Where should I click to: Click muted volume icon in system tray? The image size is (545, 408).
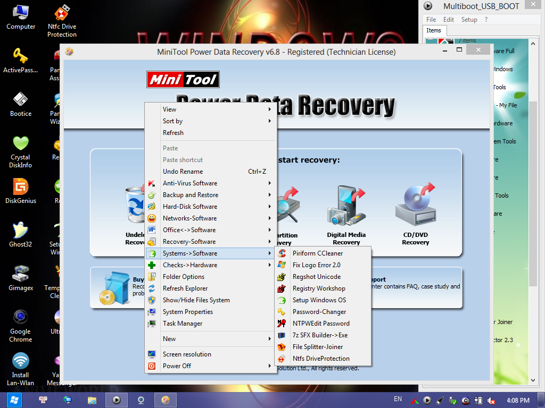(491, 401)
